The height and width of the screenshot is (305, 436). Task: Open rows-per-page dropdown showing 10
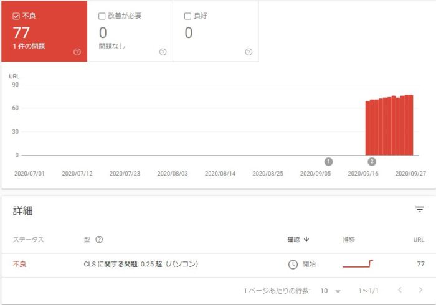click(330, 291)
